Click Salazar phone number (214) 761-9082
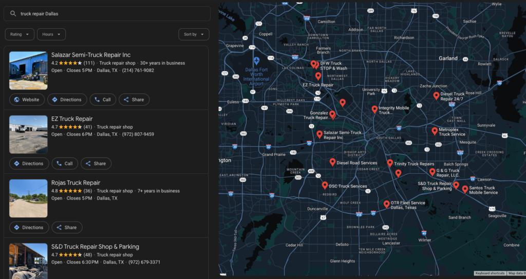This screenshot has width=526, height=279. (x=138, y=70)
